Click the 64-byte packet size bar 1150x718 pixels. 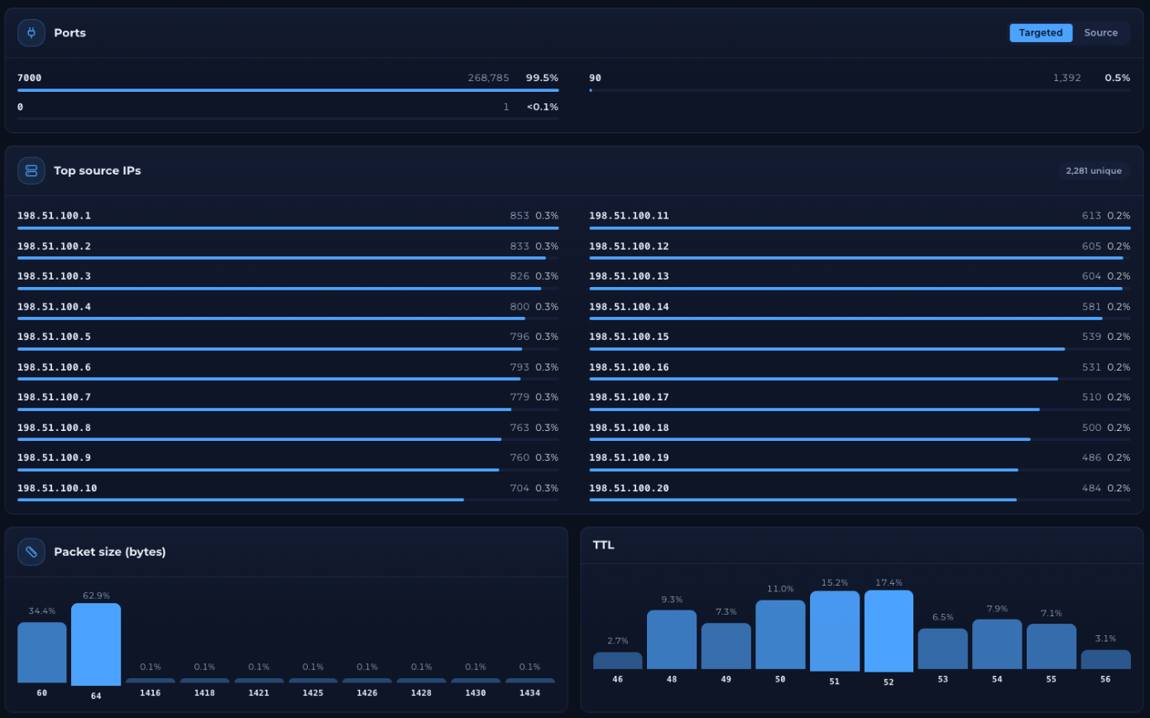[x=96, y=644]
